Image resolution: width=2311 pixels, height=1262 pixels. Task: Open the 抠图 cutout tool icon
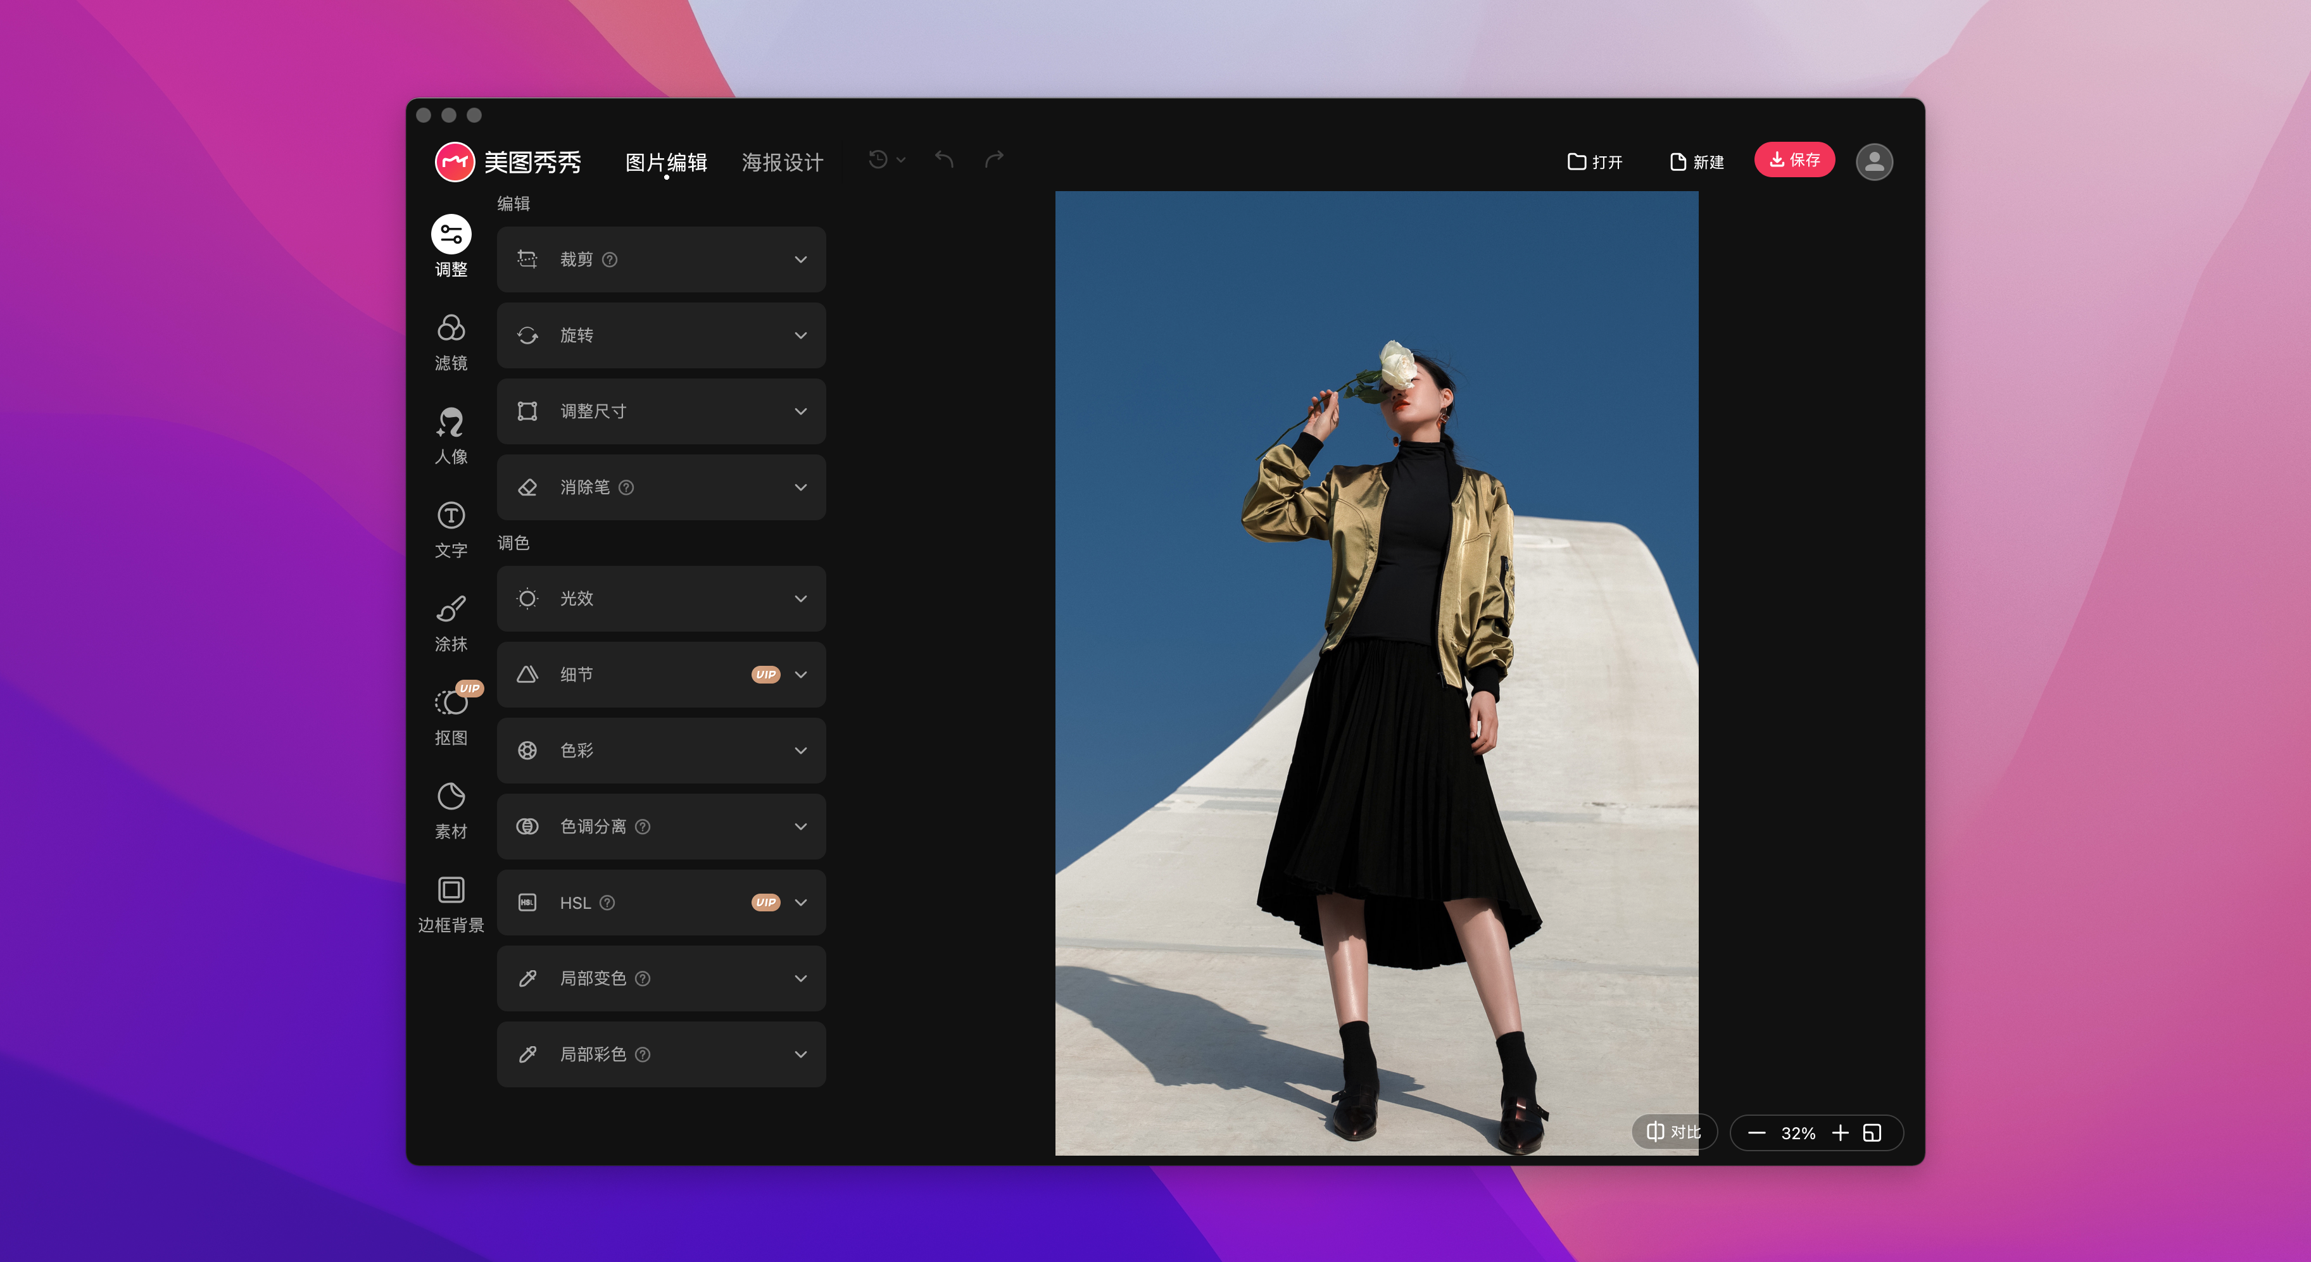pos(450,703)
